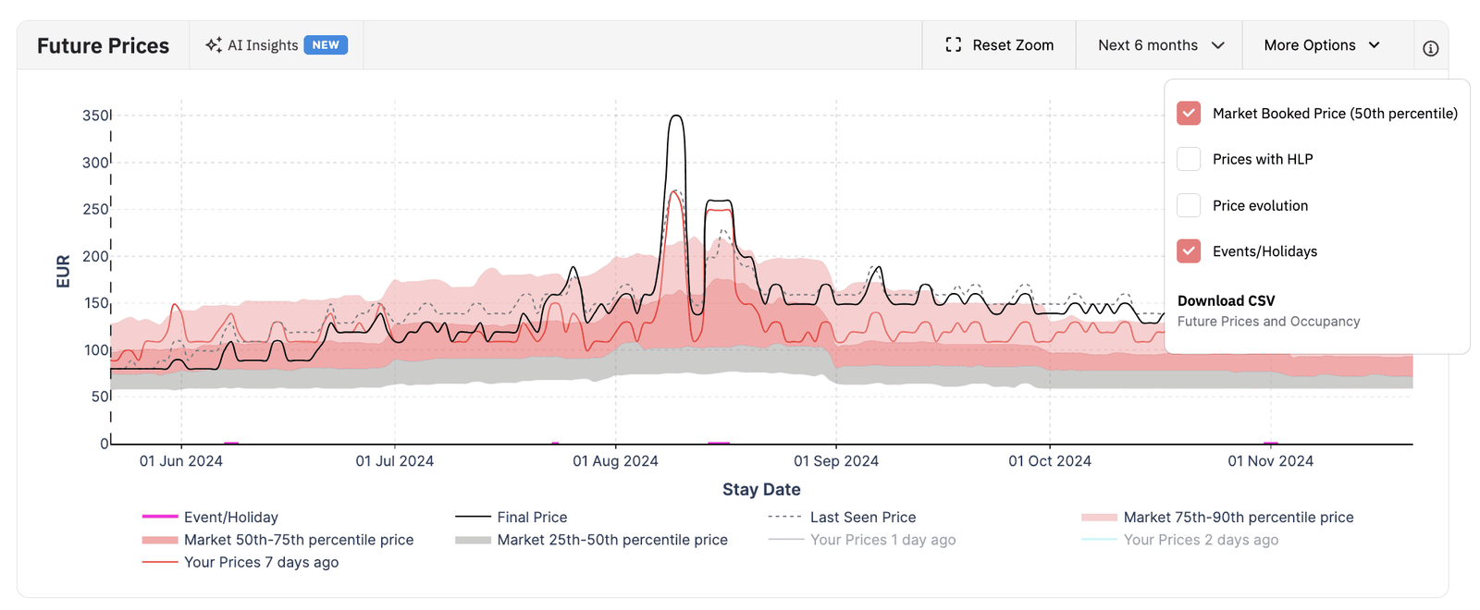Image resolution: width=1480 pixels, height=610 pixels.
Task: Toggle Last Seen Price legend entry
Action: point(842,518)
